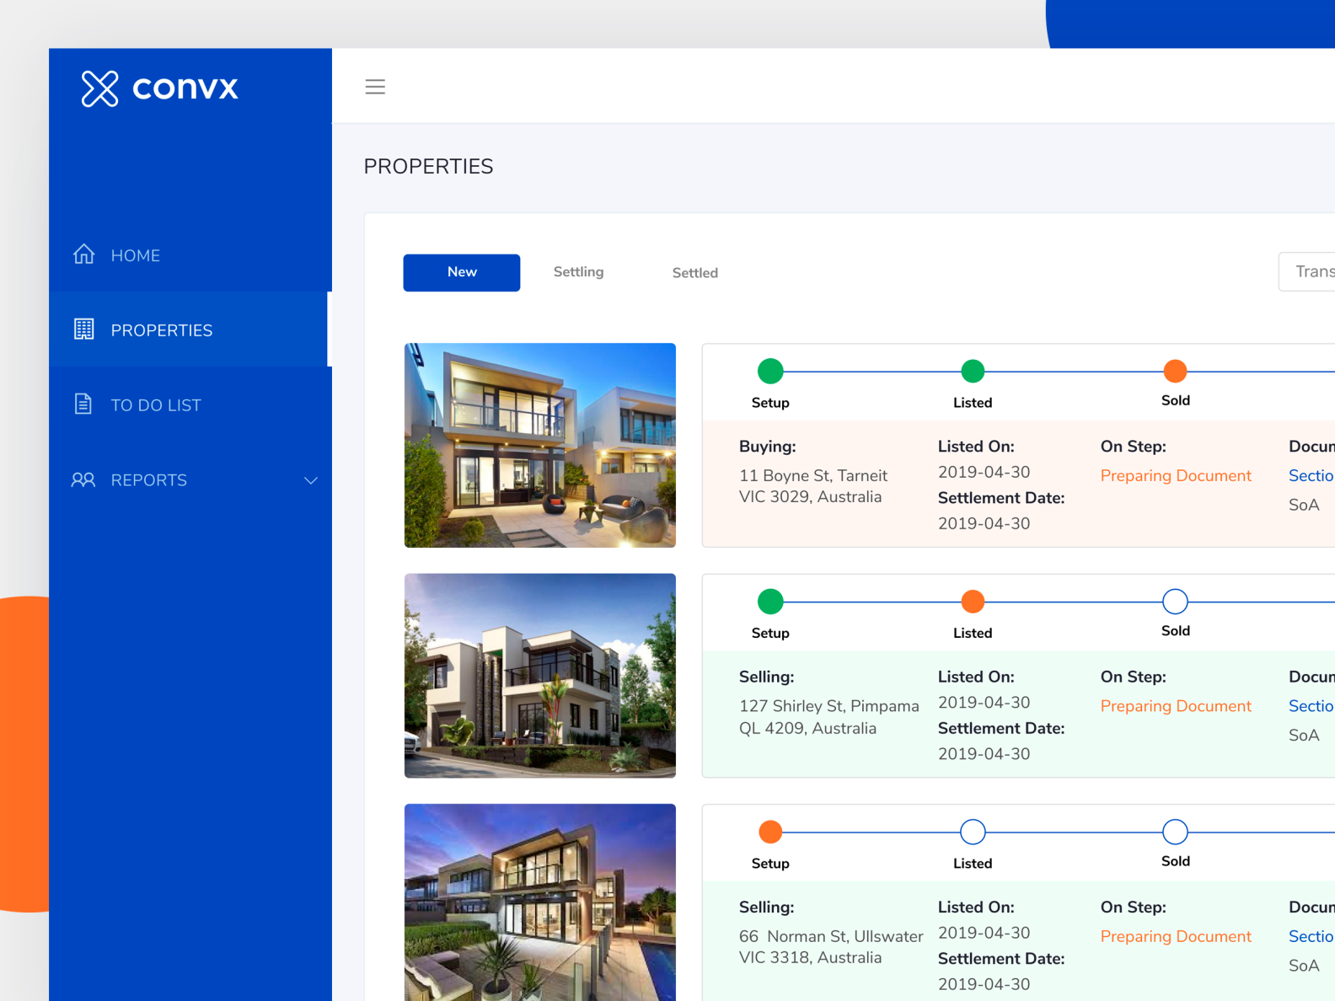Open TO DO LIST in sidebar
The width and height of the screenshot is (1335, 1001).
point(190,404)
